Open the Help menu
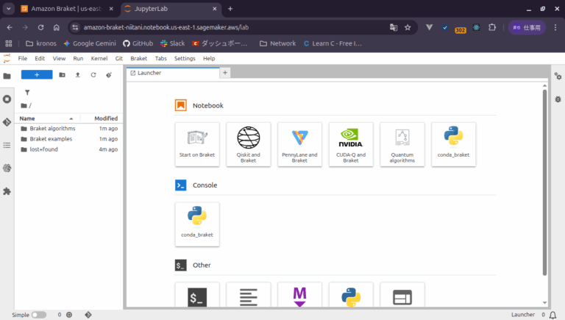This screenshot has height=320, width=565. (209, 58)
